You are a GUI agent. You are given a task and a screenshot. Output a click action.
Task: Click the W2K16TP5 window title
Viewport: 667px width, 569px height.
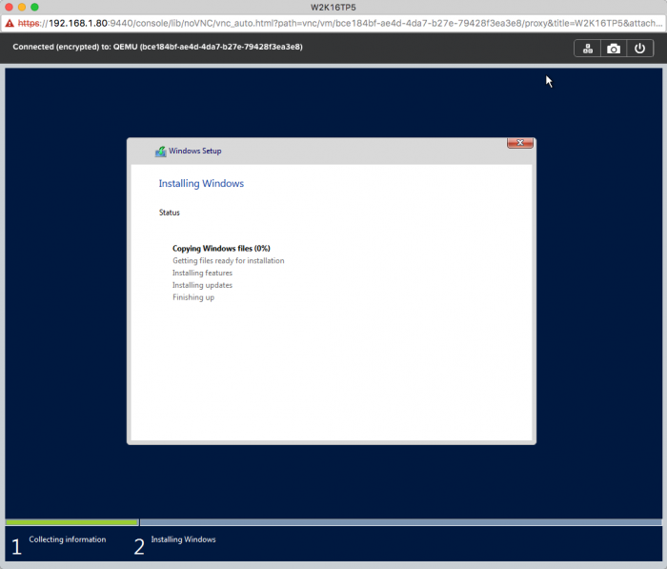click(x=333, y=8)
